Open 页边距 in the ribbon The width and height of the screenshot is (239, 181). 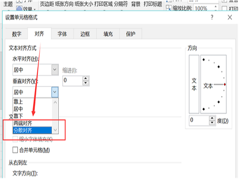[47, 4]
